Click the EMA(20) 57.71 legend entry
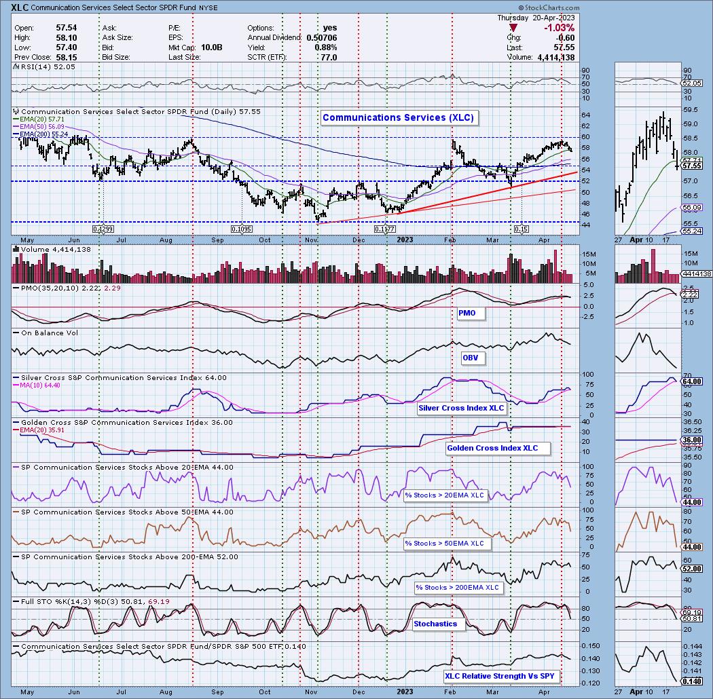The height and width of the screenshot is (699, 713). pos(41,119)
